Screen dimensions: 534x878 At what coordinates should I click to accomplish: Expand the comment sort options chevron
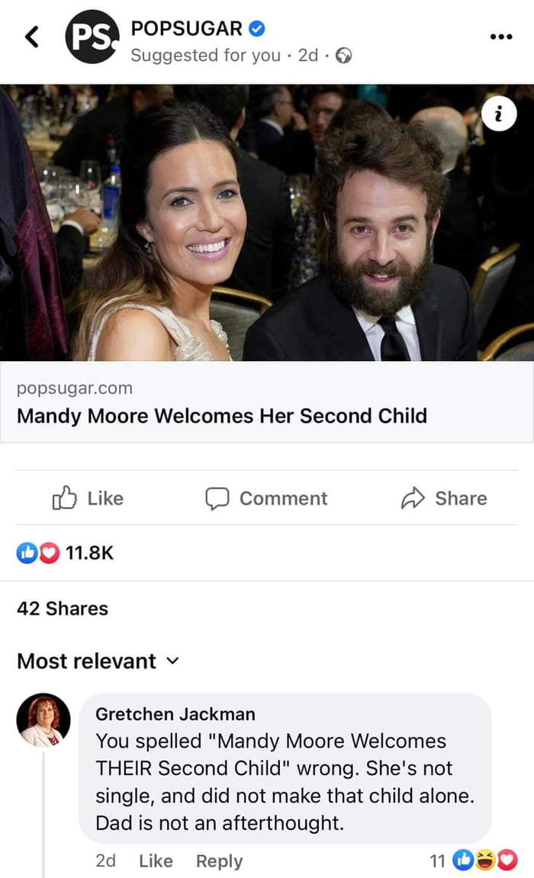point(173,663)
